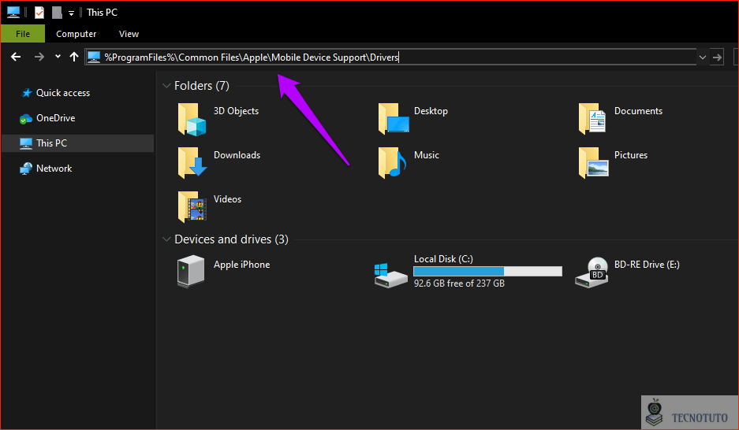
Task: Click the Go to arrow button
Action: click(x=717, y=57)
